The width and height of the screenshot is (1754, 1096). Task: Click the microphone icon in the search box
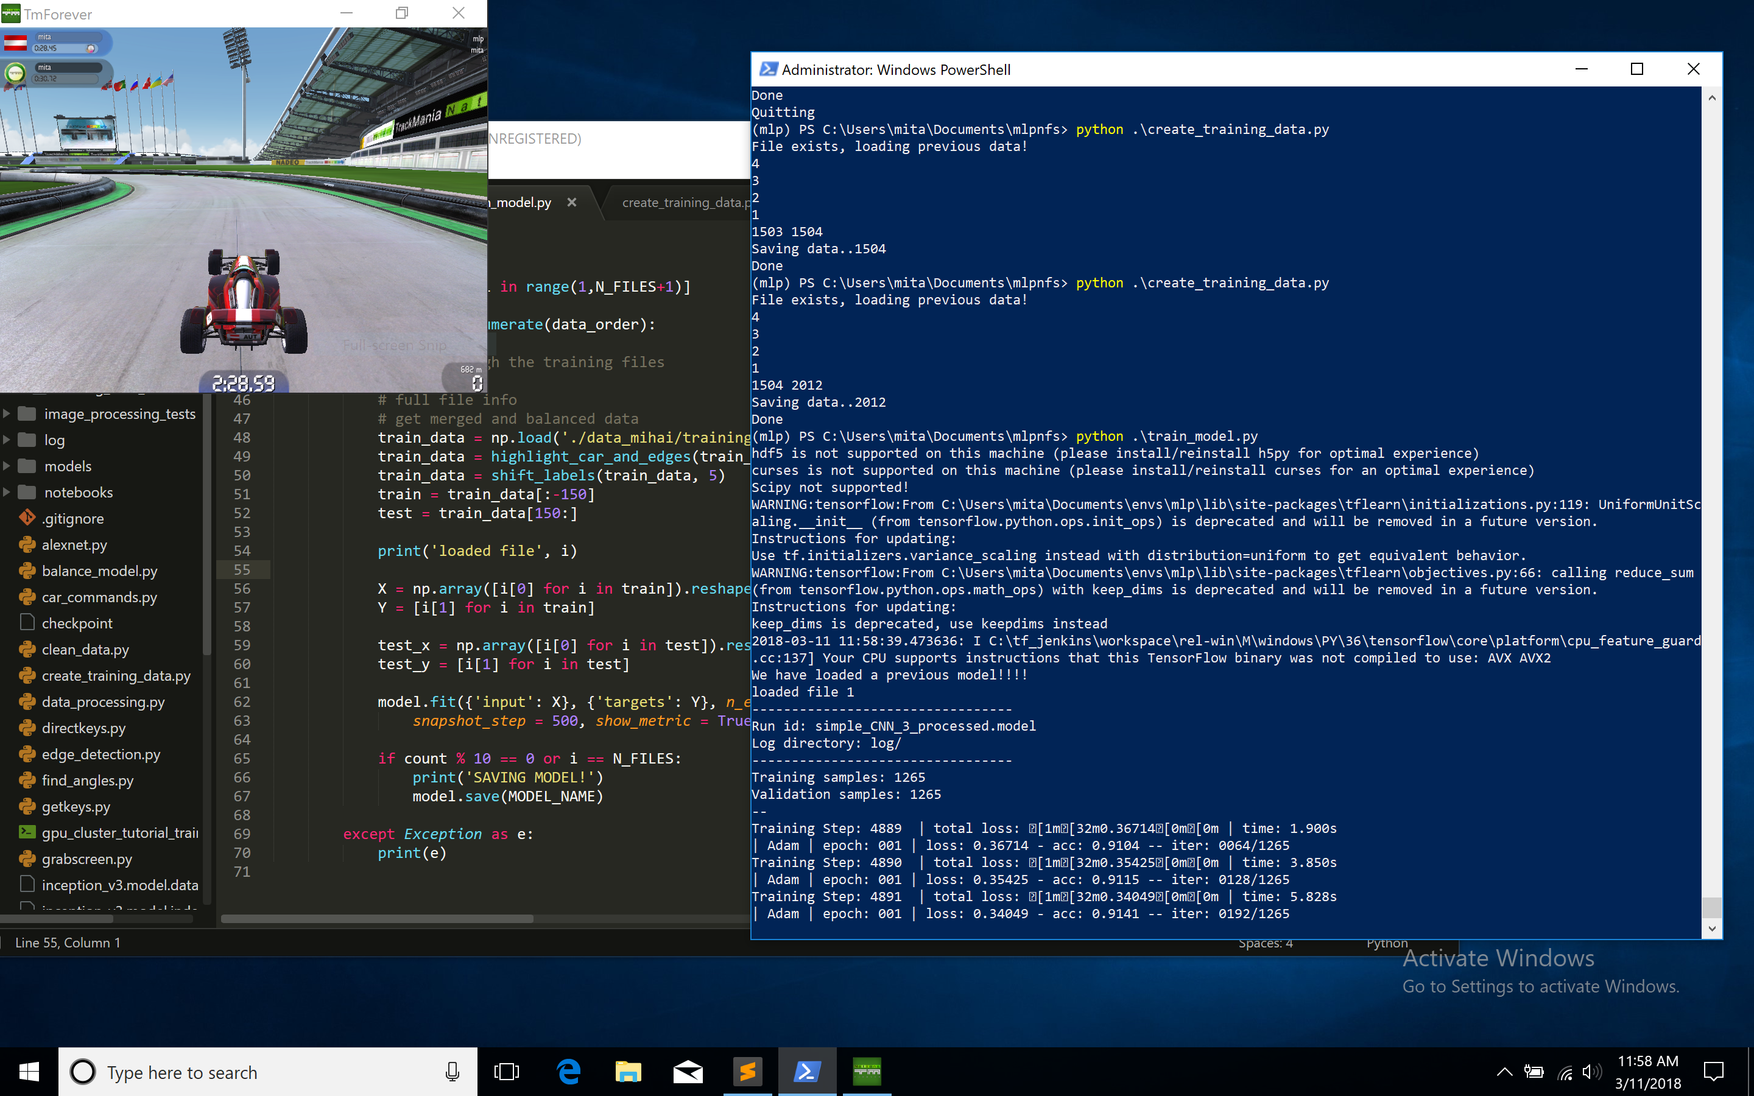pyautogui.click(x=453, y=1072)
